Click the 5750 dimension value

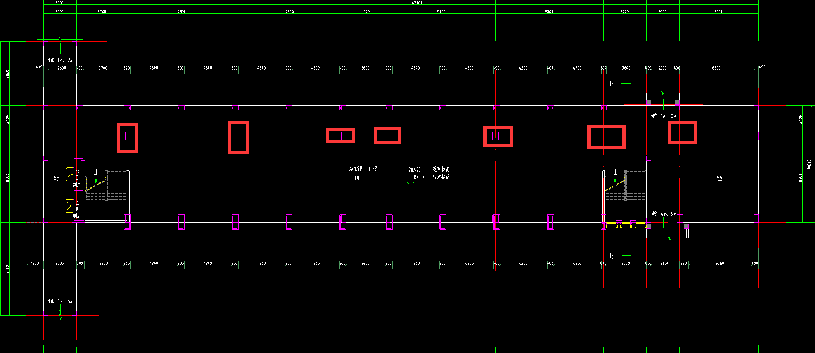pyautogui.click(x=720, y=263)
